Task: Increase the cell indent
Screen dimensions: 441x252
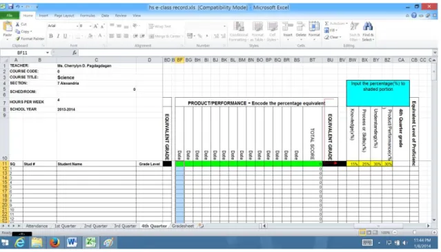Action: coord(142,36)
